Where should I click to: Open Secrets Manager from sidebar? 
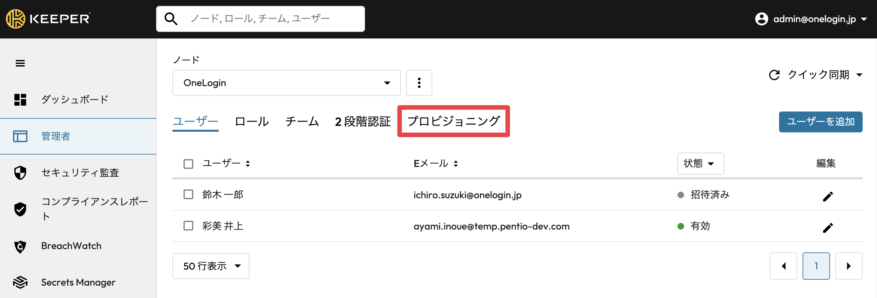78,282
